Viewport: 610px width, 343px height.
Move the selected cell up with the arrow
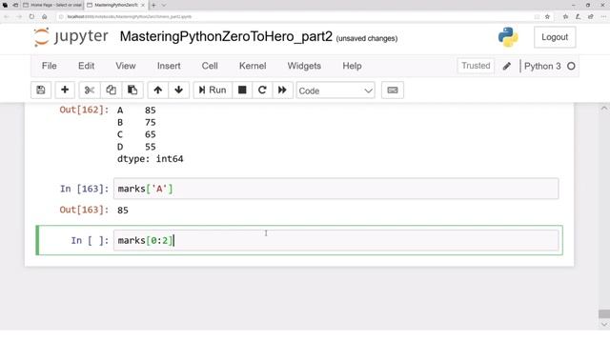157,91
